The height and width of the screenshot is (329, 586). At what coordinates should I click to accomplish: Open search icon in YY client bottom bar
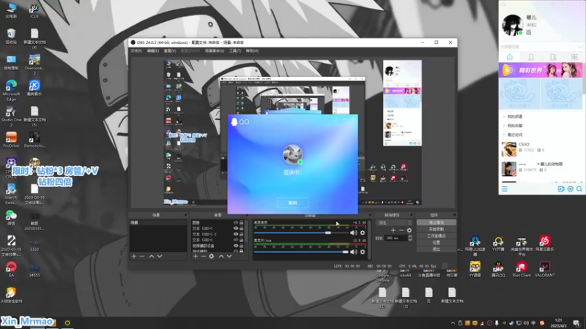tap(579, 189)
